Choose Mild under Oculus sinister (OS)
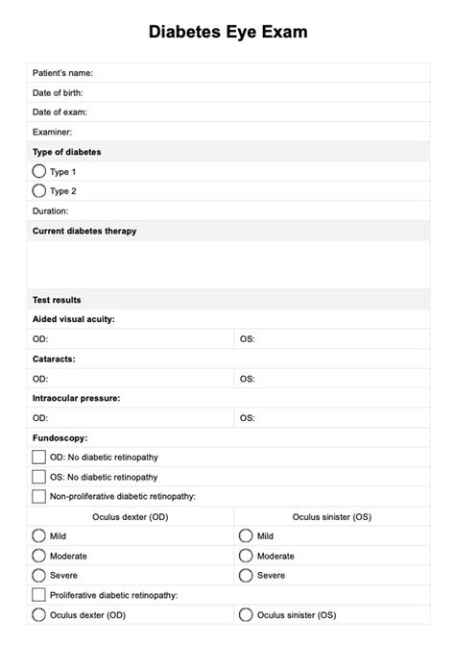455x645 pixels. (x=246, y=535)
